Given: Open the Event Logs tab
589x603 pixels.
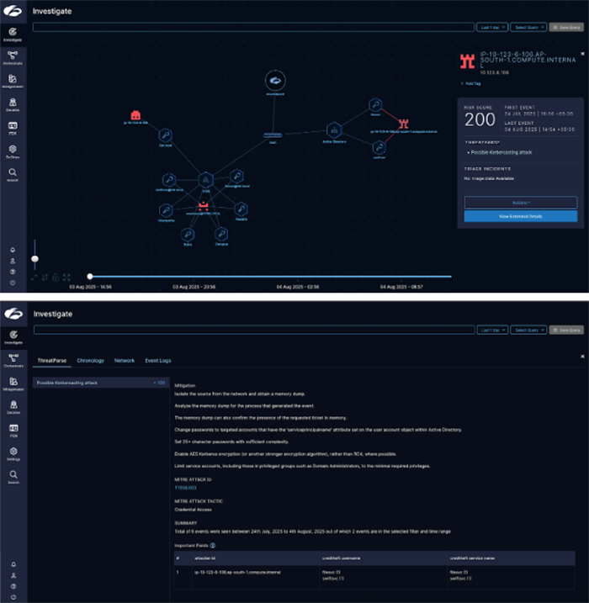Looking at the screenshot, I should [x=158, y=360].
